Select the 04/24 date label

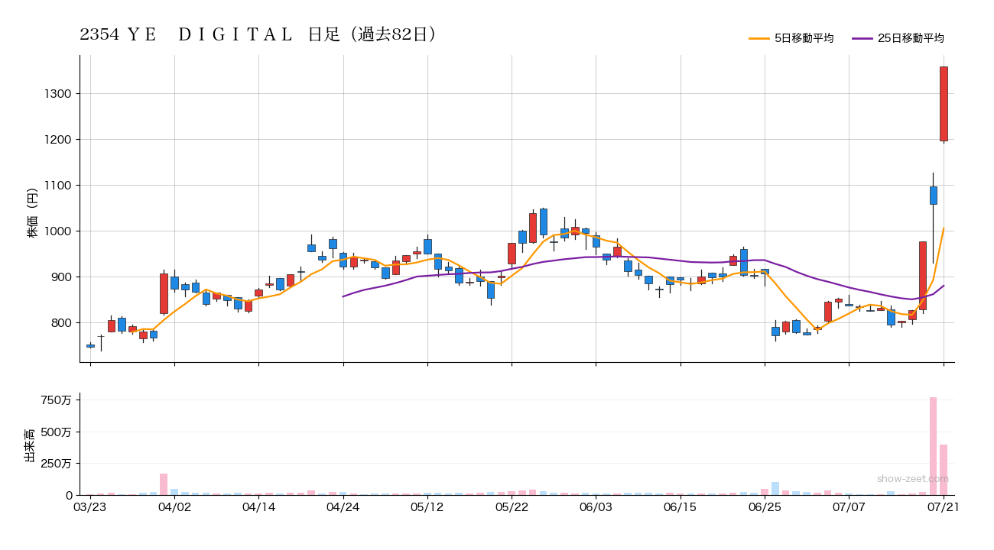[x=343, y=507]
